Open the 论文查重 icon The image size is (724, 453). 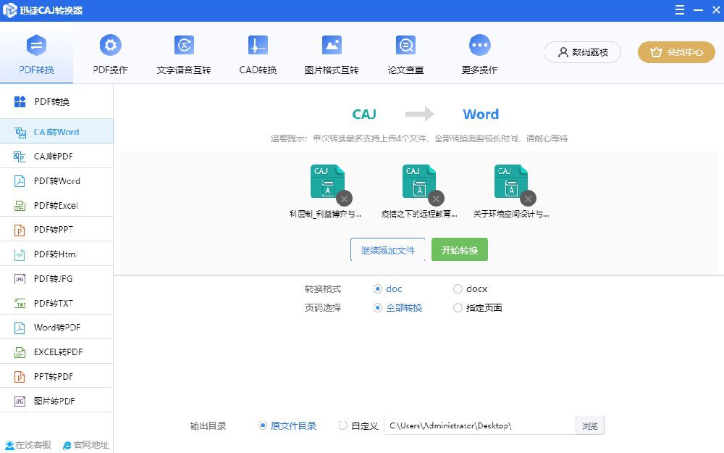click(405, 45)
